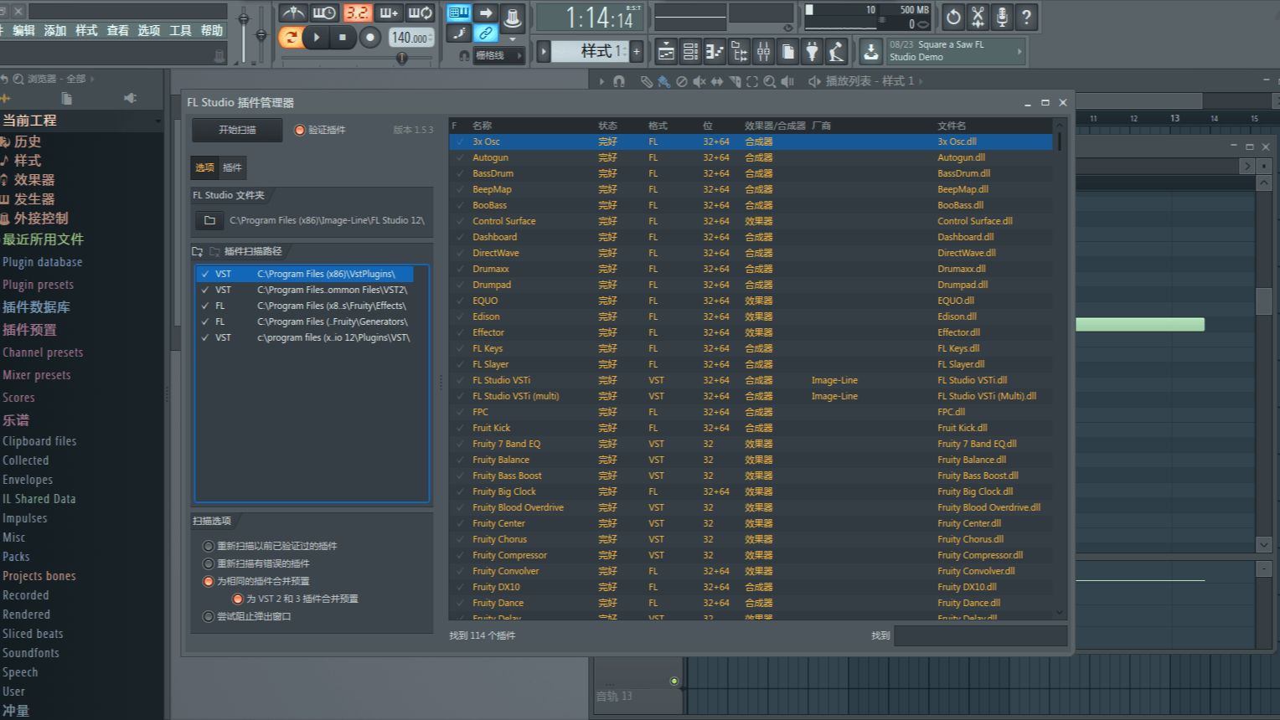Image resolution: width=1280 pixels, height=720 pixels.
Task: Open the plugin picker plug icon
Action: [812, 52]
